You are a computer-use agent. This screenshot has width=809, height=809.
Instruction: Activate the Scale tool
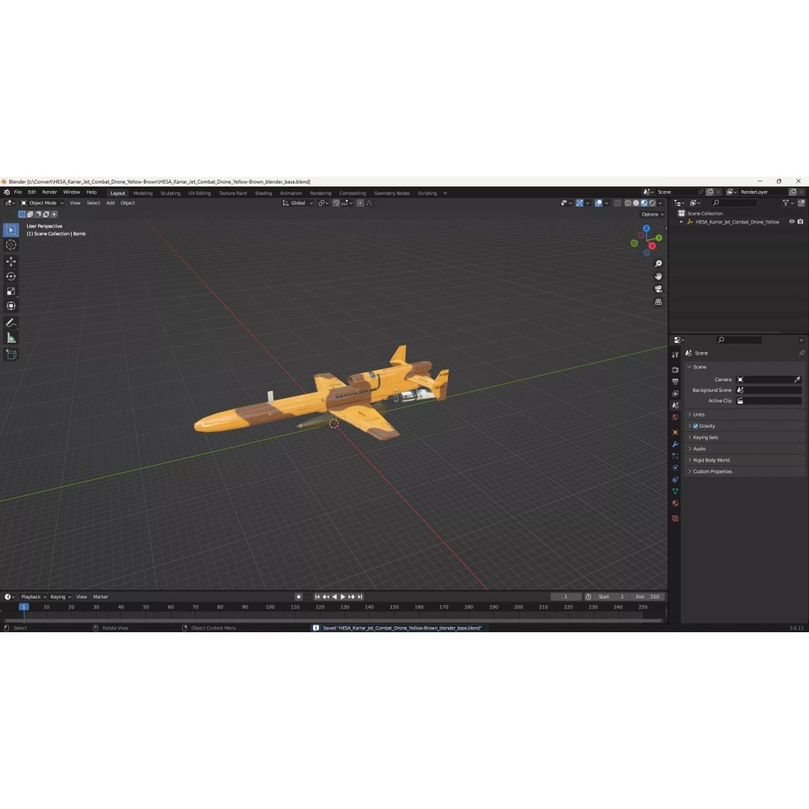(10, 291)
